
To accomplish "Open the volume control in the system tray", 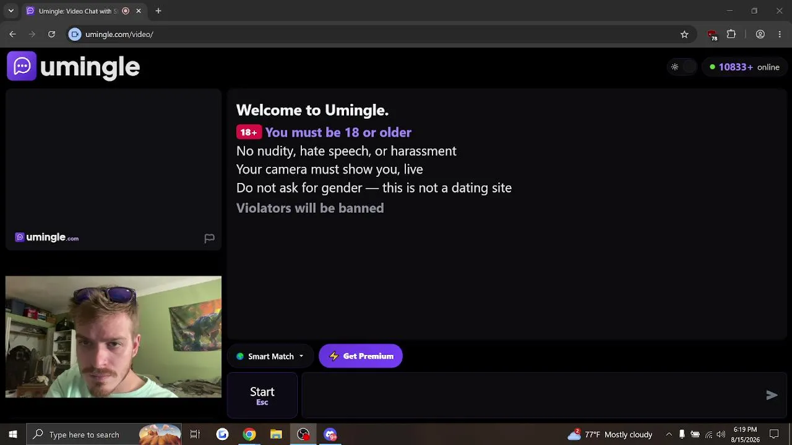I will pyautogui.click(x=721, y=434).
